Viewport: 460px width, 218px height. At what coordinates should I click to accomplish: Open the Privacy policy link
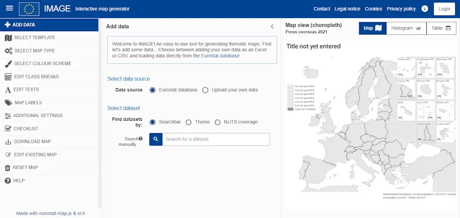401,9
